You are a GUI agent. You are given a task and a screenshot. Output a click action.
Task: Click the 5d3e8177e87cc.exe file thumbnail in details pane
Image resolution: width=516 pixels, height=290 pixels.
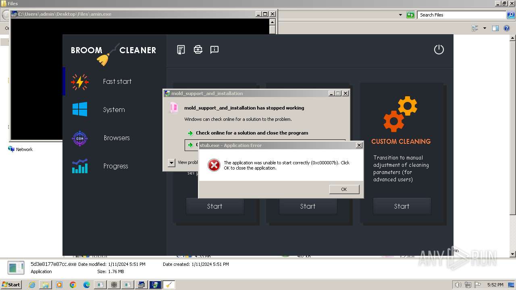pos(16,268)
